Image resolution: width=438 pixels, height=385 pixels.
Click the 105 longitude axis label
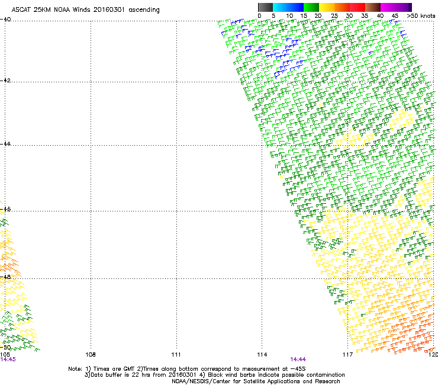point(5,355)
